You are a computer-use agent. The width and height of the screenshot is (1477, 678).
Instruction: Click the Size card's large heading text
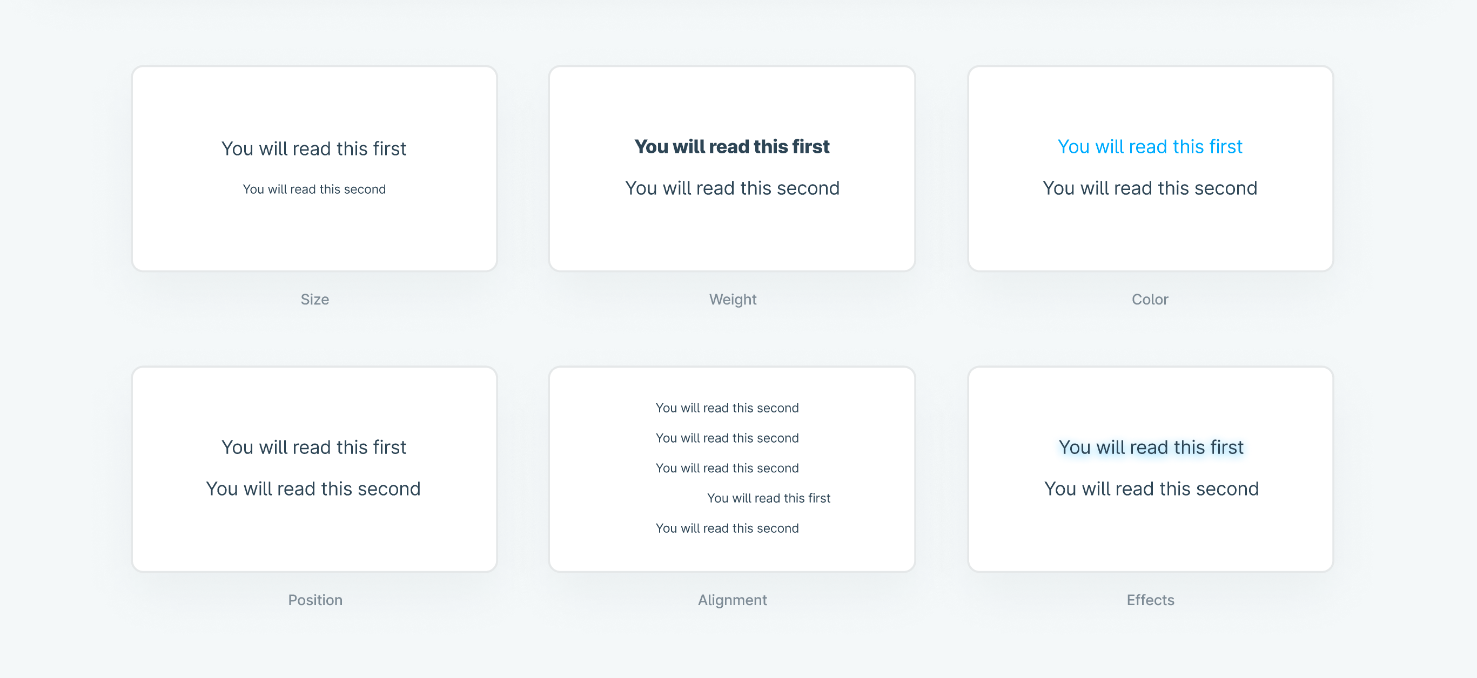point(314,148)
